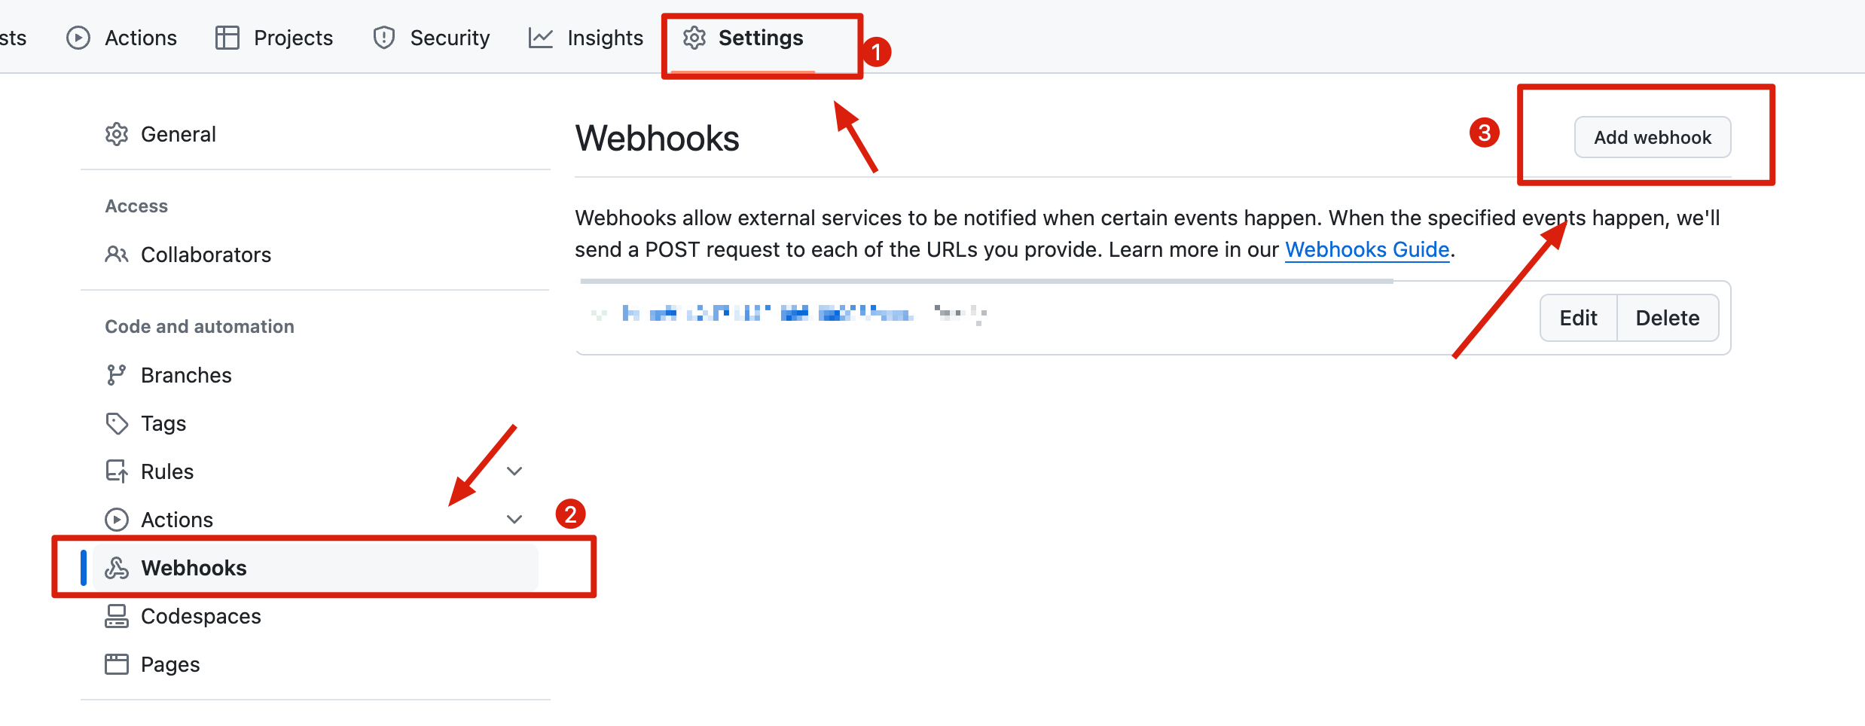Open the Webhooks Guide link
Image resolution: width=1865 pixels, height=726 pixels.
point(1366,249)
